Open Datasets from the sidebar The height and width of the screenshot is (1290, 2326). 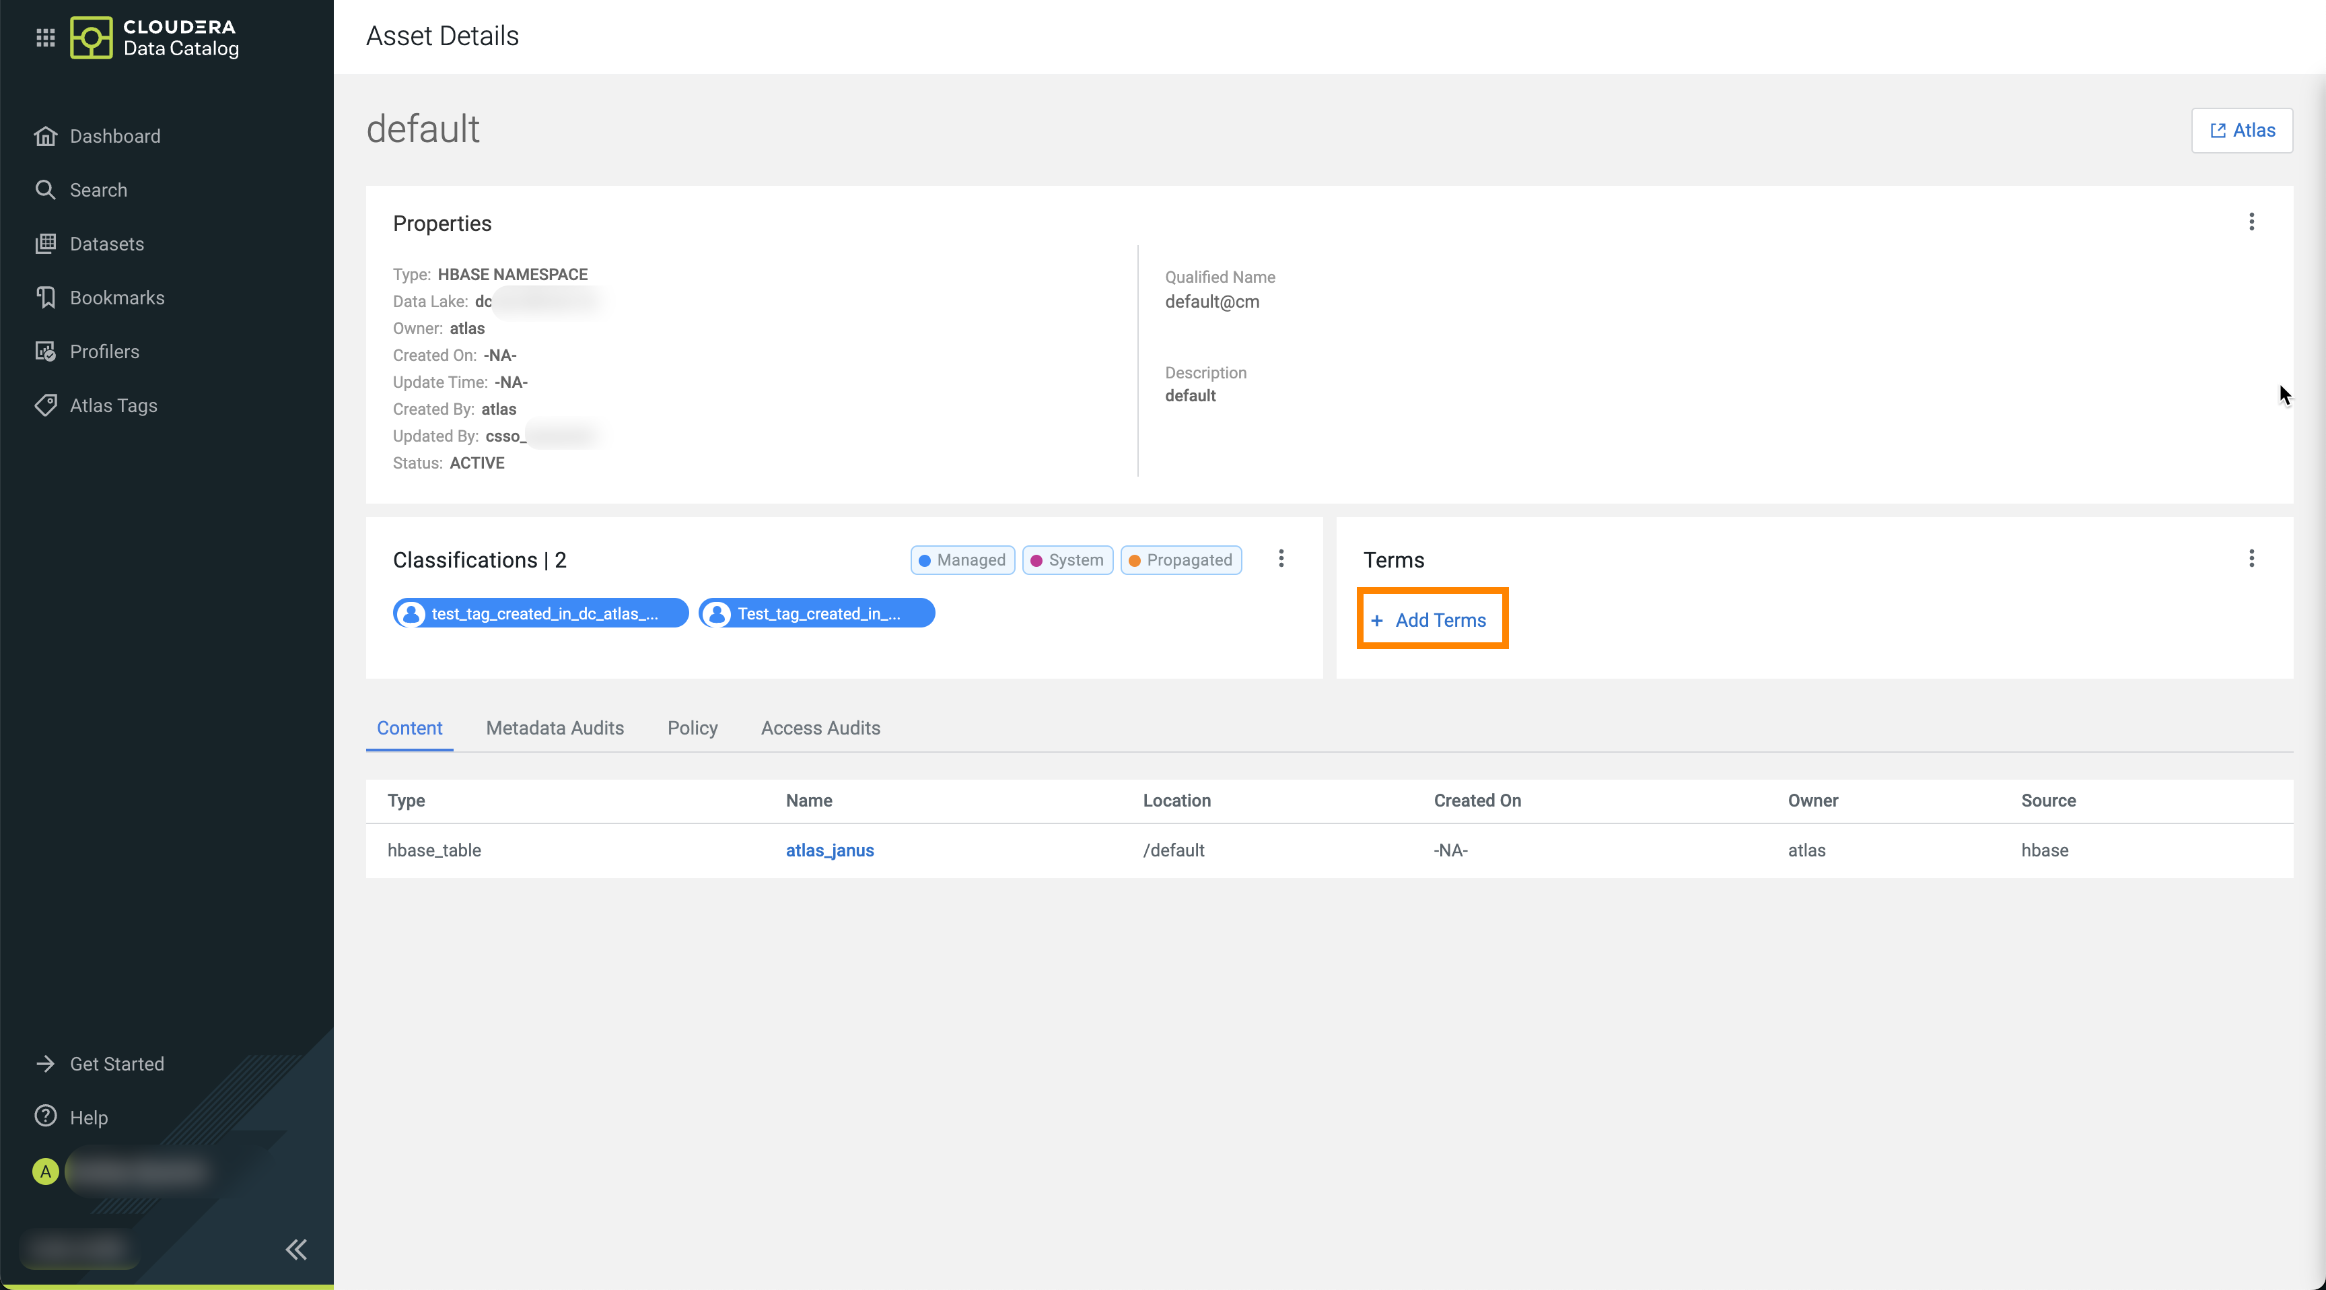pos(106,244)
